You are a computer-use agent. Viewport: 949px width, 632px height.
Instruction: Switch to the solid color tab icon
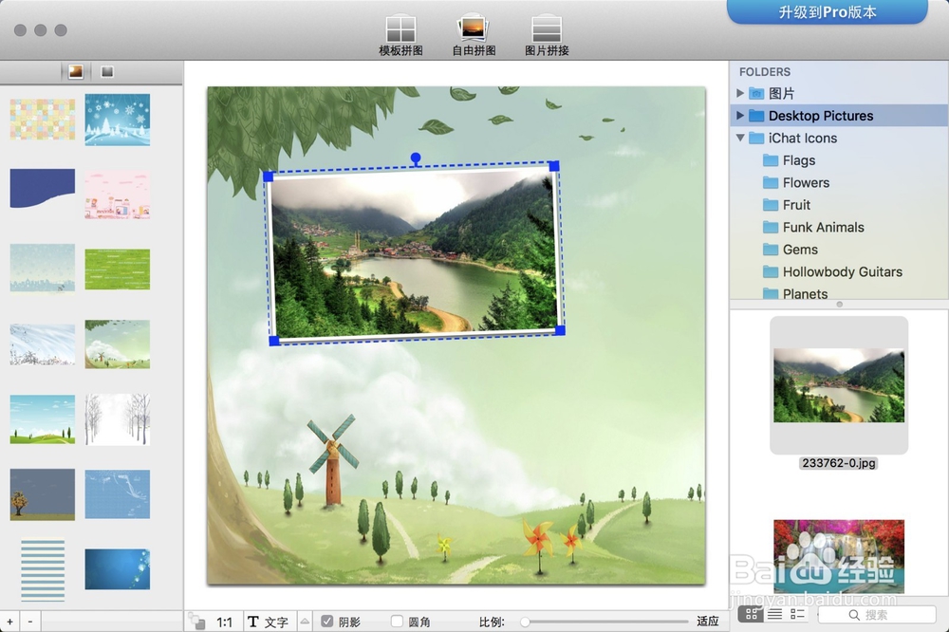click(107, 72)
